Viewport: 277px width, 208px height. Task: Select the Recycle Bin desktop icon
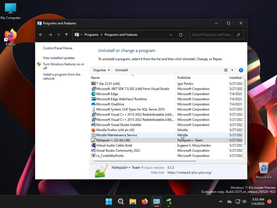263,170
